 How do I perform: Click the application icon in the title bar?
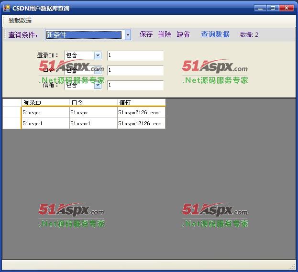7,8
